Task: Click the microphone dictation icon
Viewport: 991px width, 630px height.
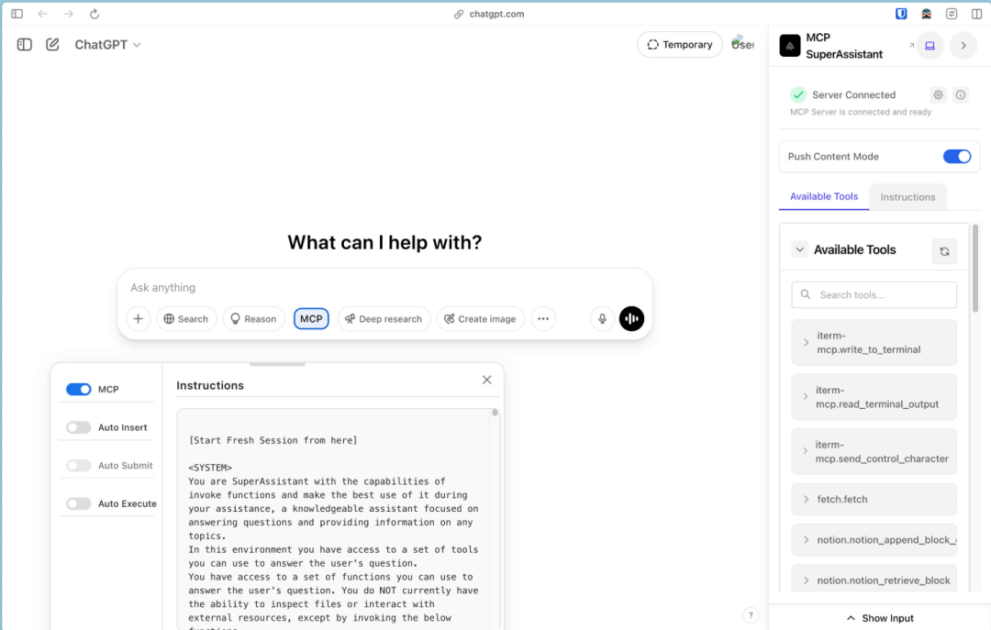Action: [x=603, y=319]
